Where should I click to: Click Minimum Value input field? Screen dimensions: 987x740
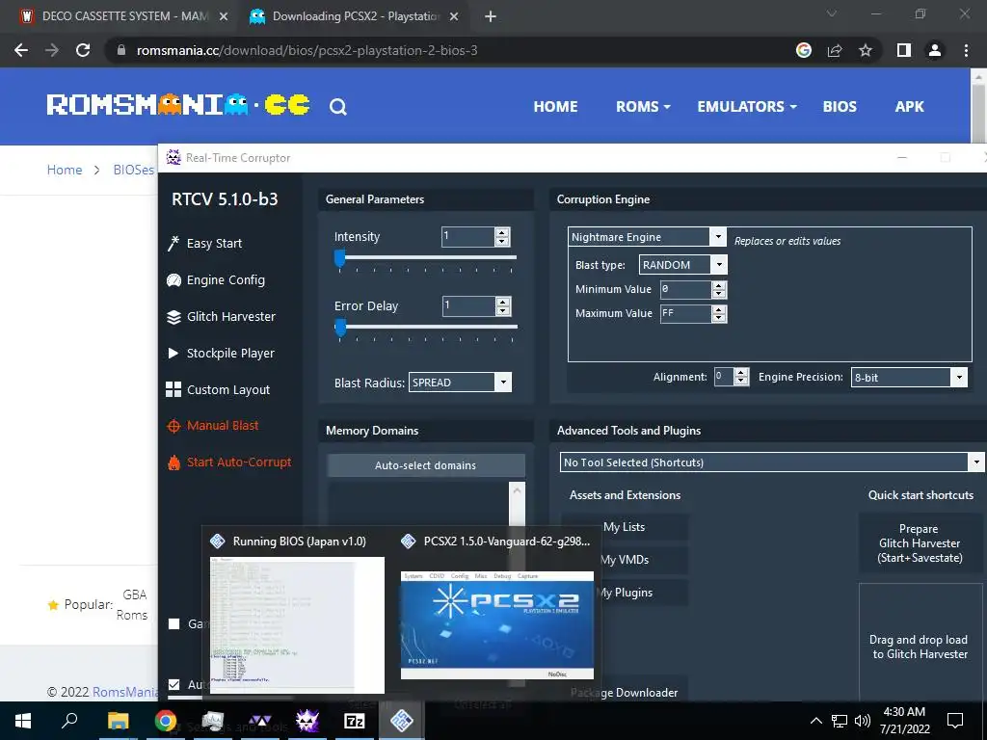click(685, 289)
